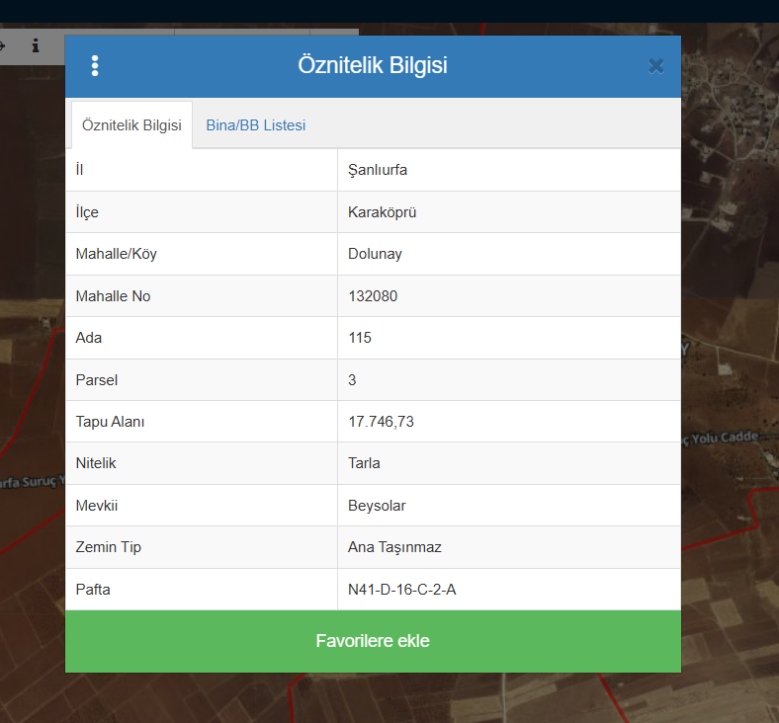Click the Karaköprü district value
This screenshot has width=779, height=723.
click(x=382, y=212)
